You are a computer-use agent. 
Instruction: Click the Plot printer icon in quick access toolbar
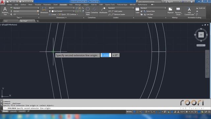click(20, 2)
